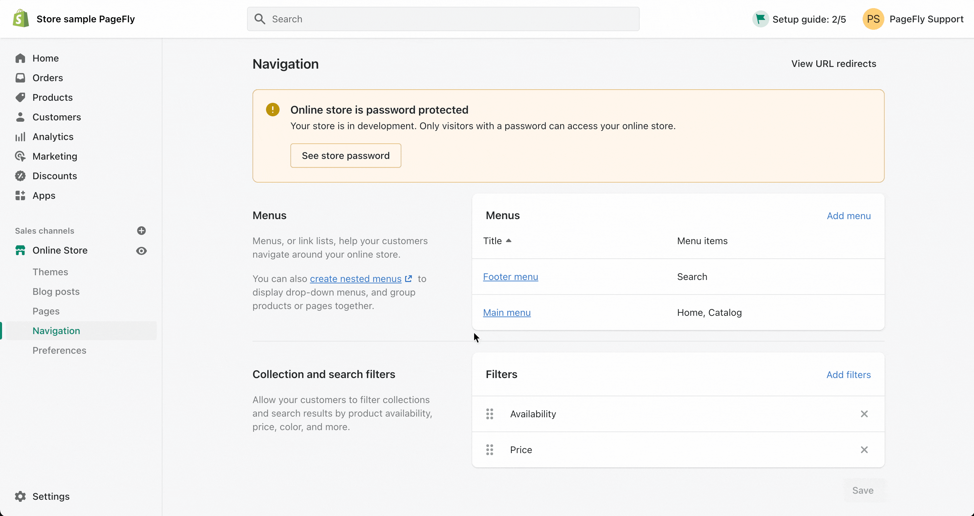The image size is (974, 516).
Task: Open Pages submenu item
Action: coord(46,311)
